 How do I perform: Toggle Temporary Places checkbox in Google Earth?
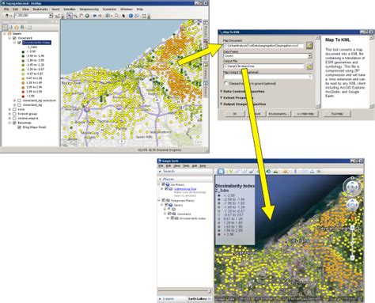click(164, 200)
